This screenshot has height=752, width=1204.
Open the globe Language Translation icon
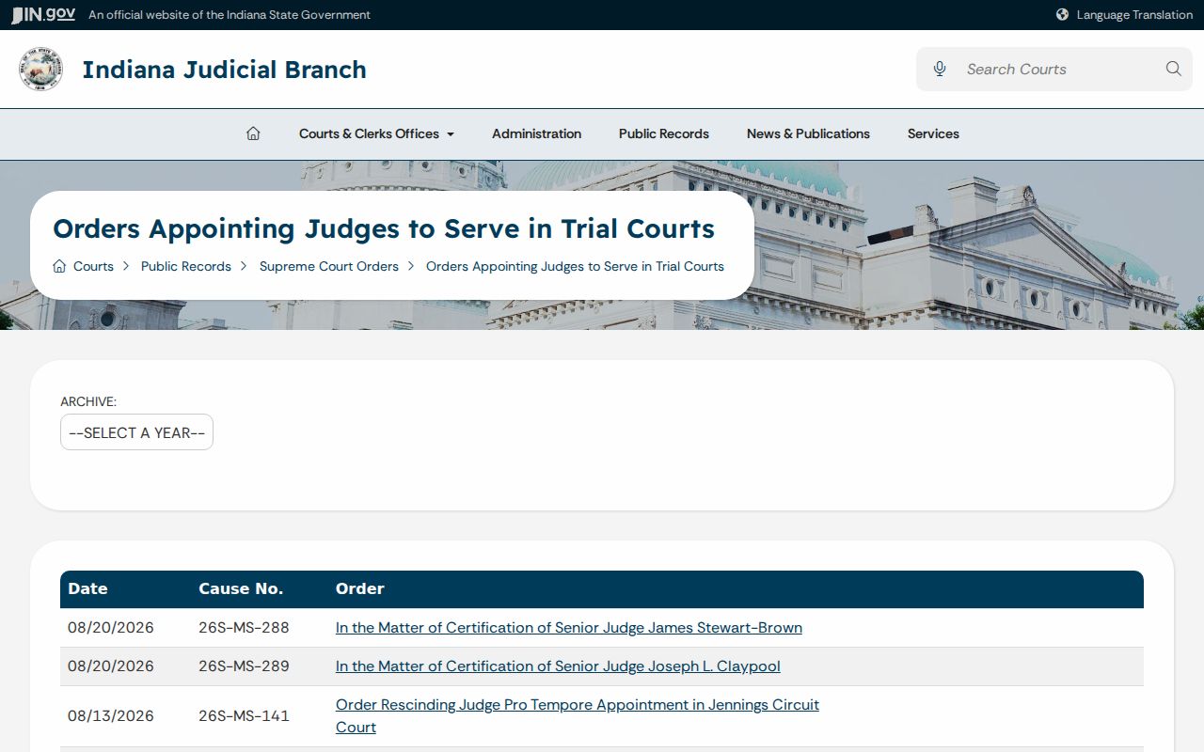point(1062,15)
